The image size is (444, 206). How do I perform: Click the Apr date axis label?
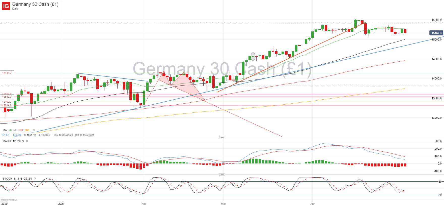point(312,204)
